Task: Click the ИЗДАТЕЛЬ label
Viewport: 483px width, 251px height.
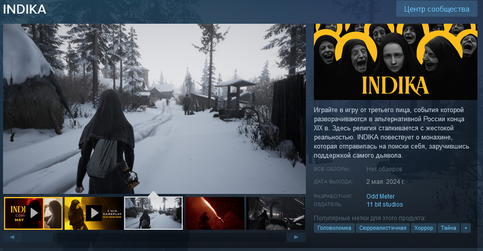Action: (328, 204)
